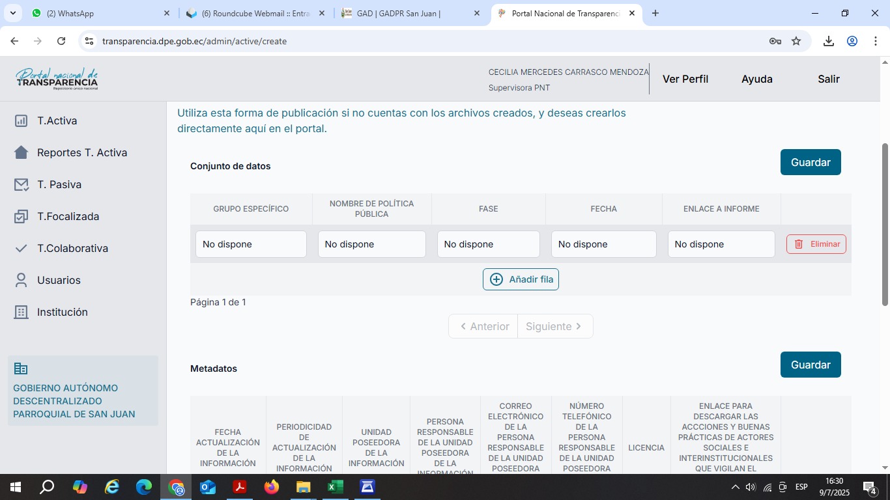
Task: Open the Institución building icon
Action: [x=22, y=312]
